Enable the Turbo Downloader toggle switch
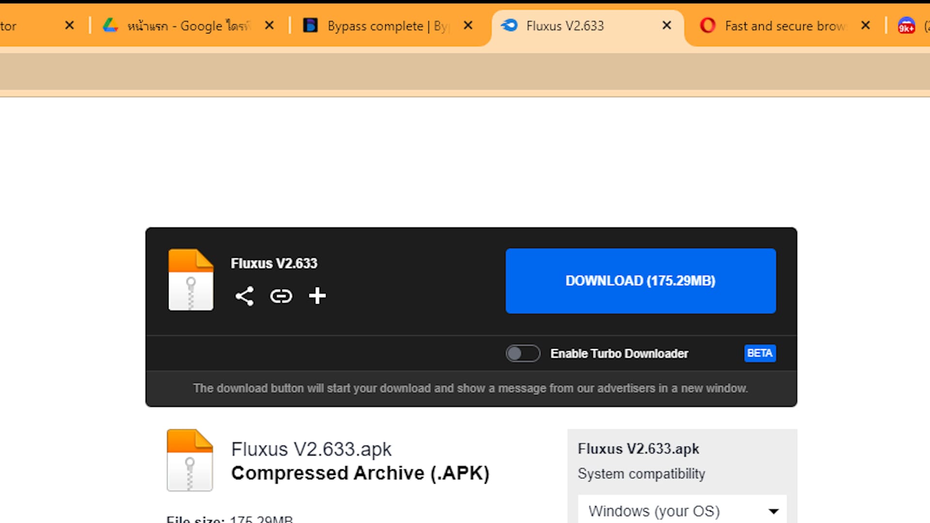 point(523,354)
